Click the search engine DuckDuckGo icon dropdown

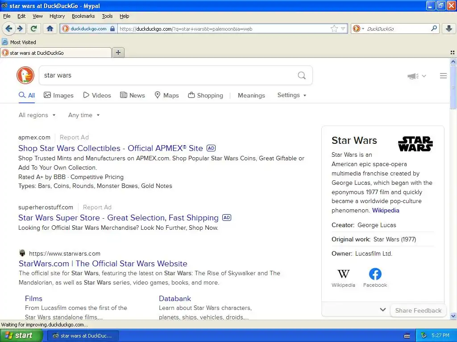(x=358, y=28)
